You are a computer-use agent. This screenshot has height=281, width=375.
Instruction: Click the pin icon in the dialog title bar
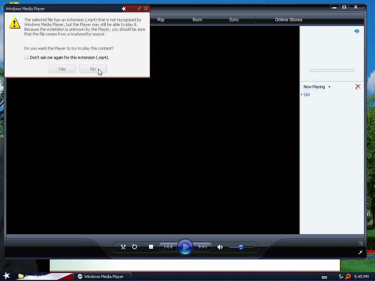[139, 9]
